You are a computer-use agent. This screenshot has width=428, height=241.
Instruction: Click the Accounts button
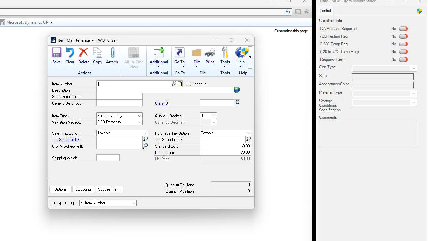click(x=84, y=189)
